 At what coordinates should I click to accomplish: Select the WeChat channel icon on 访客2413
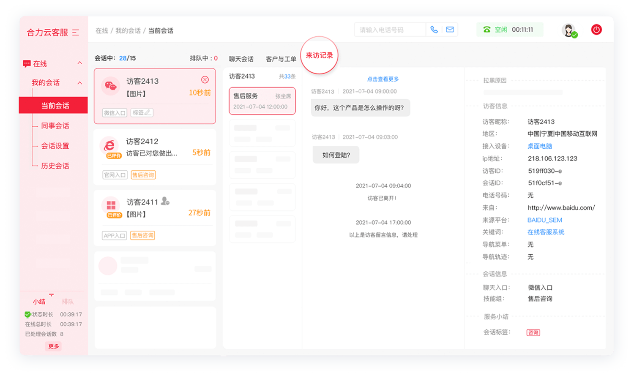(x=111, y=86)
